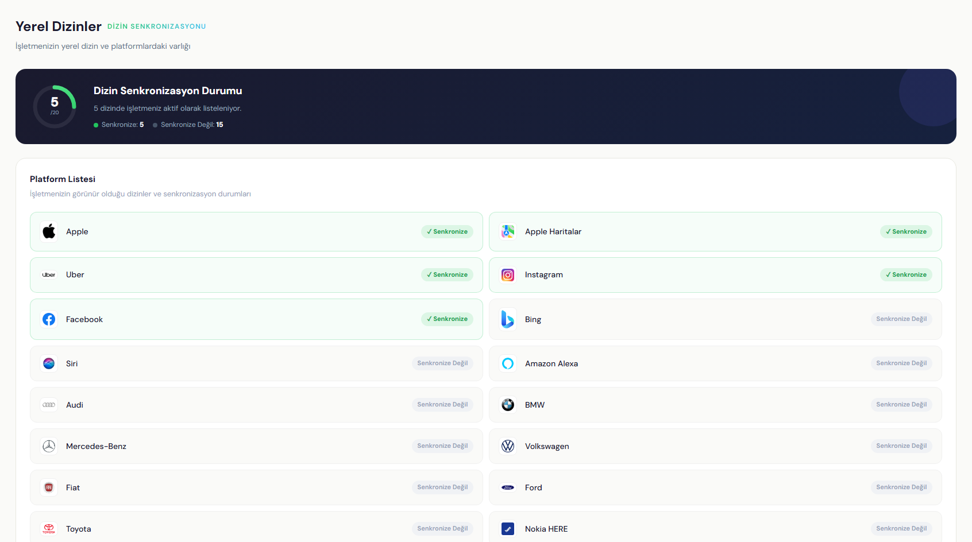Select the Nokia HERE icon
The height and width of the screenshot is (542, 972).
tap(508, 529)
